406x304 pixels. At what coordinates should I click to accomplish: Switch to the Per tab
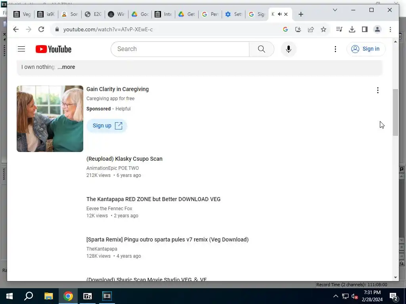click(x=211, y=14)
